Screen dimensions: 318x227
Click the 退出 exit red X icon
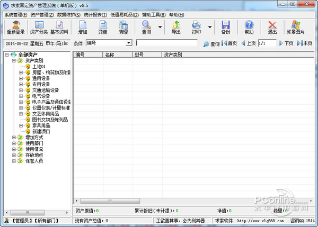tap(272, 27)
